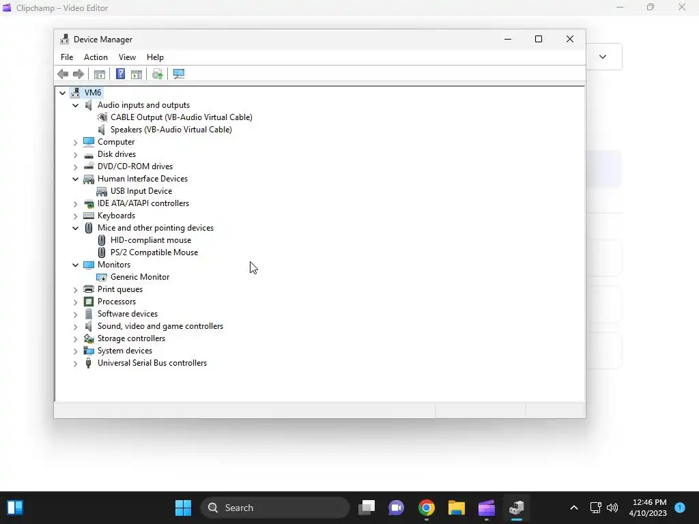Open the File menu
The image size is (699, 524).
click(x=67, y=57)
